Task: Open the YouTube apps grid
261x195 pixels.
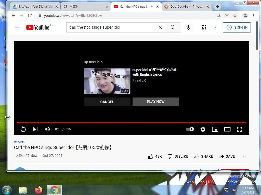Action: (x=204, y=27)
